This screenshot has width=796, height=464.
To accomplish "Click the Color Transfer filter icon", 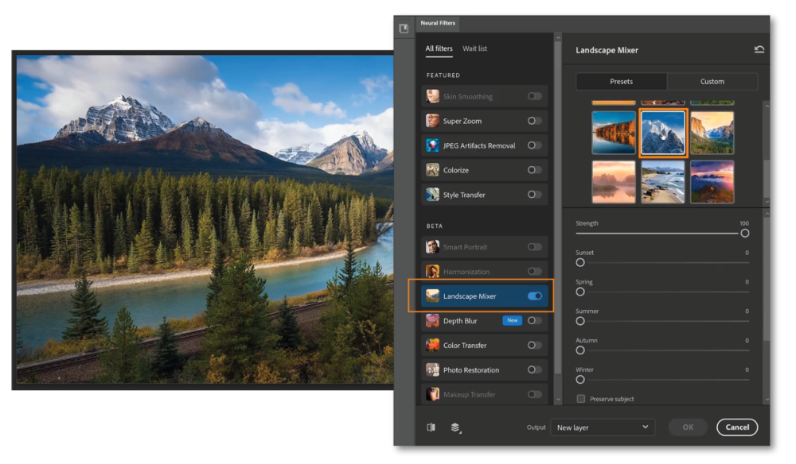I will pyautogui.click(x=432, y=345).
